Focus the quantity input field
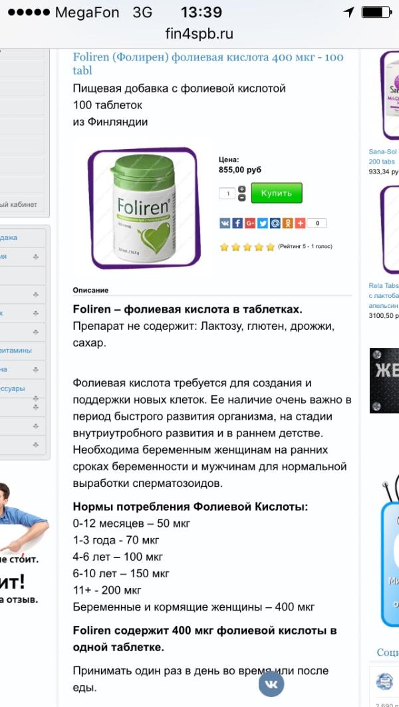Image resolution: width=399 pixels, height=707 pixels. (x=227, y=194)
